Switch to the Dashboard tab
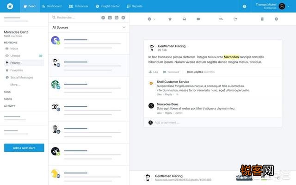Image resolution: width=296 pixels, height=185 pixels. click(x=52, y=6)
